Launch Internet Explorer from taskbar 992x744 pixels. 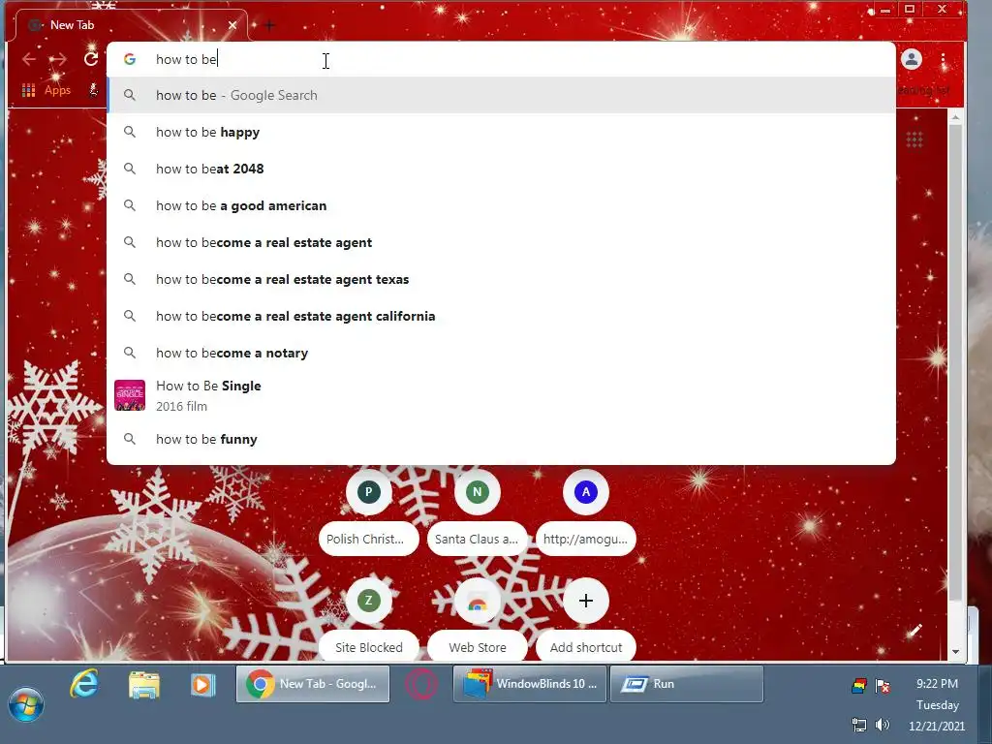click(84, 684)
